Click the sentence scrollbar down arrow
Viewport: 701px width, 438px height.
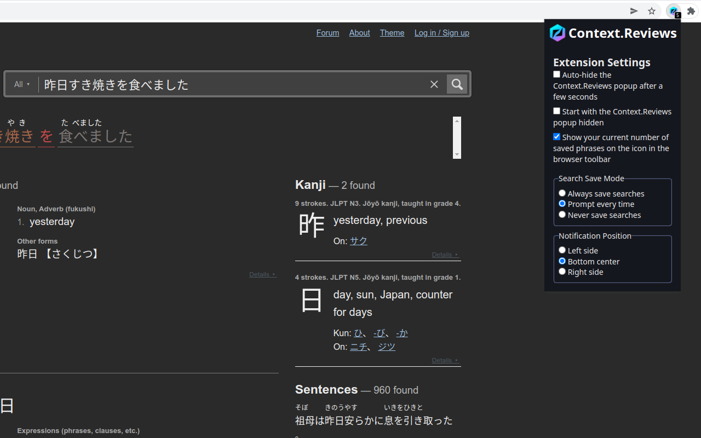pos(457,154)
